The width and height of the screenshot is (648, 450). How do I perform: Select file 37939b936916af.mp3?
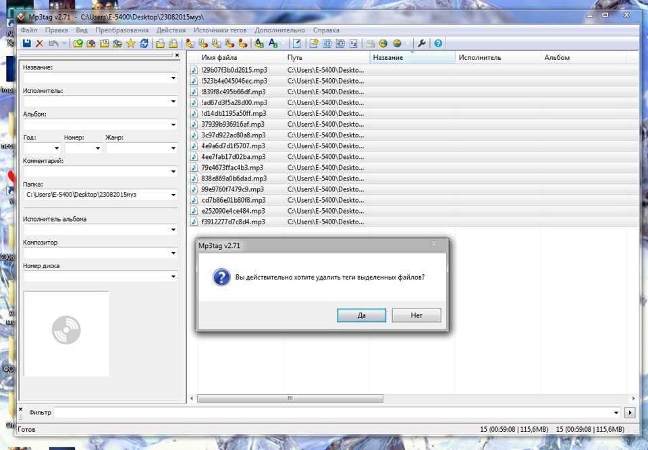click(x=233, y=124)
